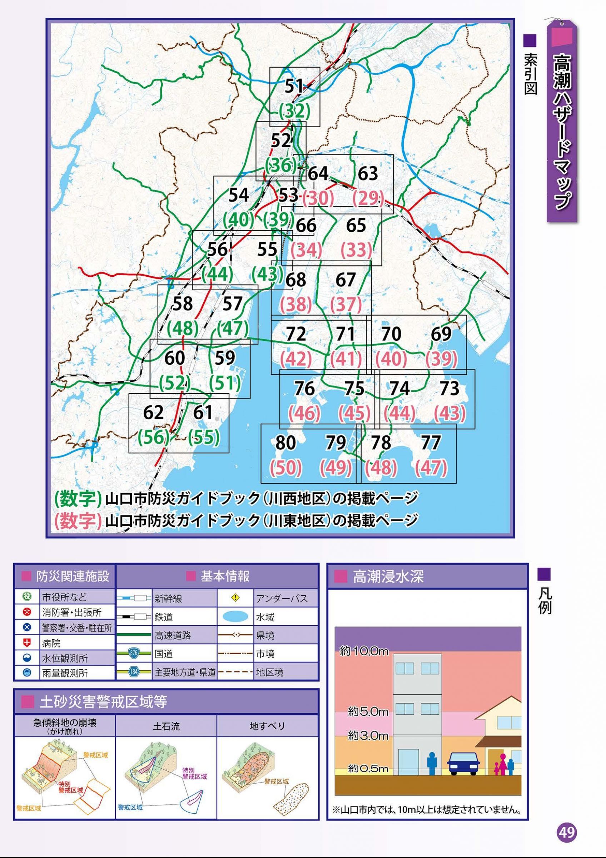Click the pink page reference (33)
Image resolution: width=606 pixels, height=858 pixels.
pyautogui.click(x=356, y=250)
